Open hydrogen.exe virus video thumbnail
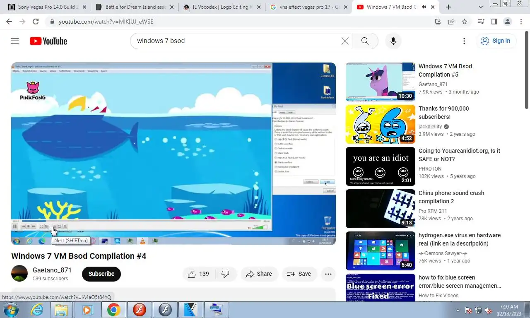 (x=380, y=251)
